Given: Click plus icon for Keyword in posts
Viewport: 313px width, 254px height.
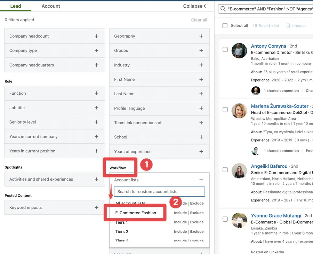Looking at the screenshot, I should [x=96, y=207].
